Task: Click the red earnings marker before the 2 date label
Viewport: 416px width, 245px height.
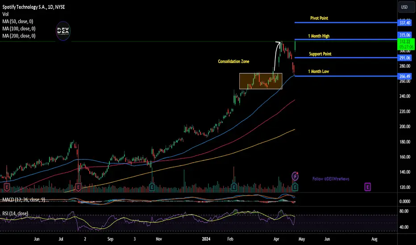Action: tap(78, 187)
